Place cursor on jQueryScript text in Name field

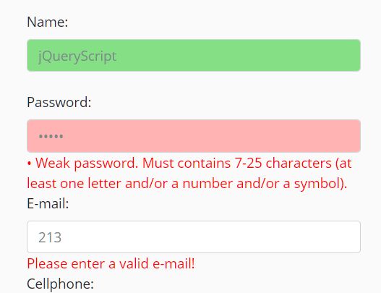tap(77, 56)
